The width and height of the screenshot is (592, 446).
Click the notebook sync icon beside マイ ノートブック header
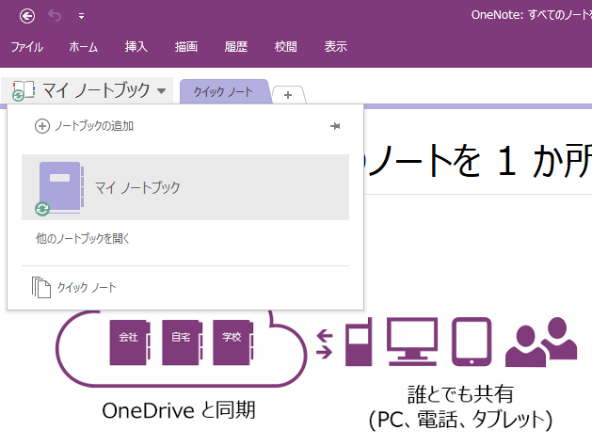pyautogui.click(x=18, y=95)
